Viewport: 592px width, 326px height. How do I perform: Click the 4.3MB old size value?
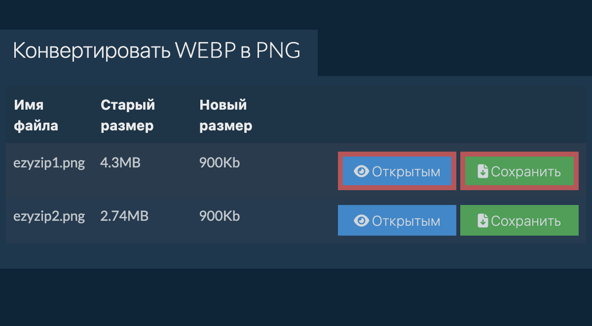coord(120,163)
